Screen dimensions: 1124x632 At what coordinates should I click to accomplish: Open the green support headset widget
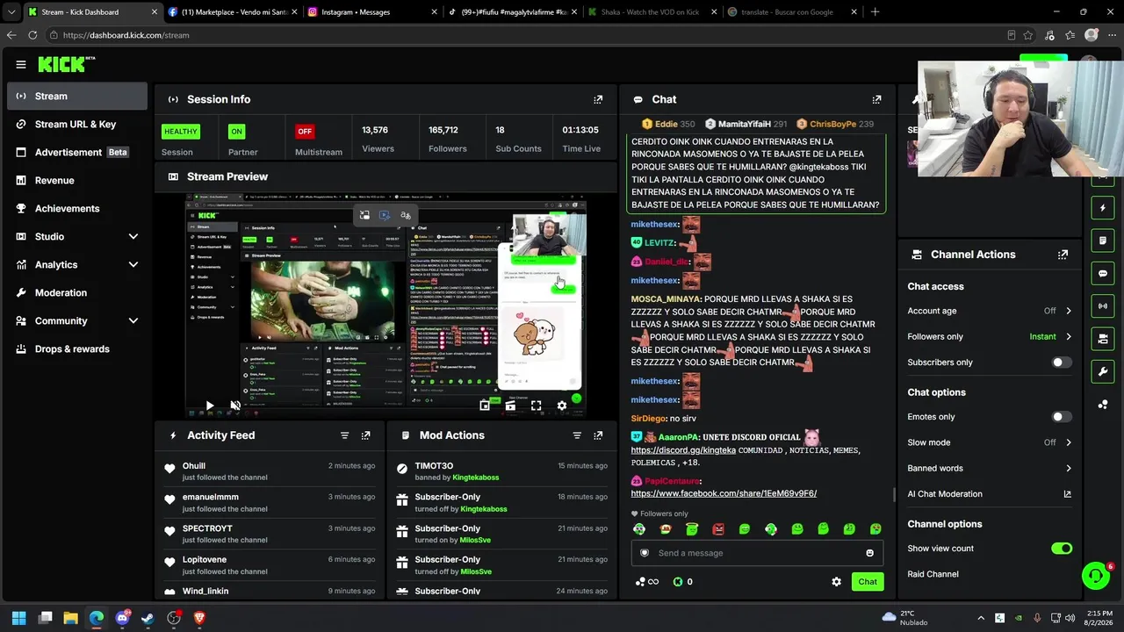tap(1096, 576)
